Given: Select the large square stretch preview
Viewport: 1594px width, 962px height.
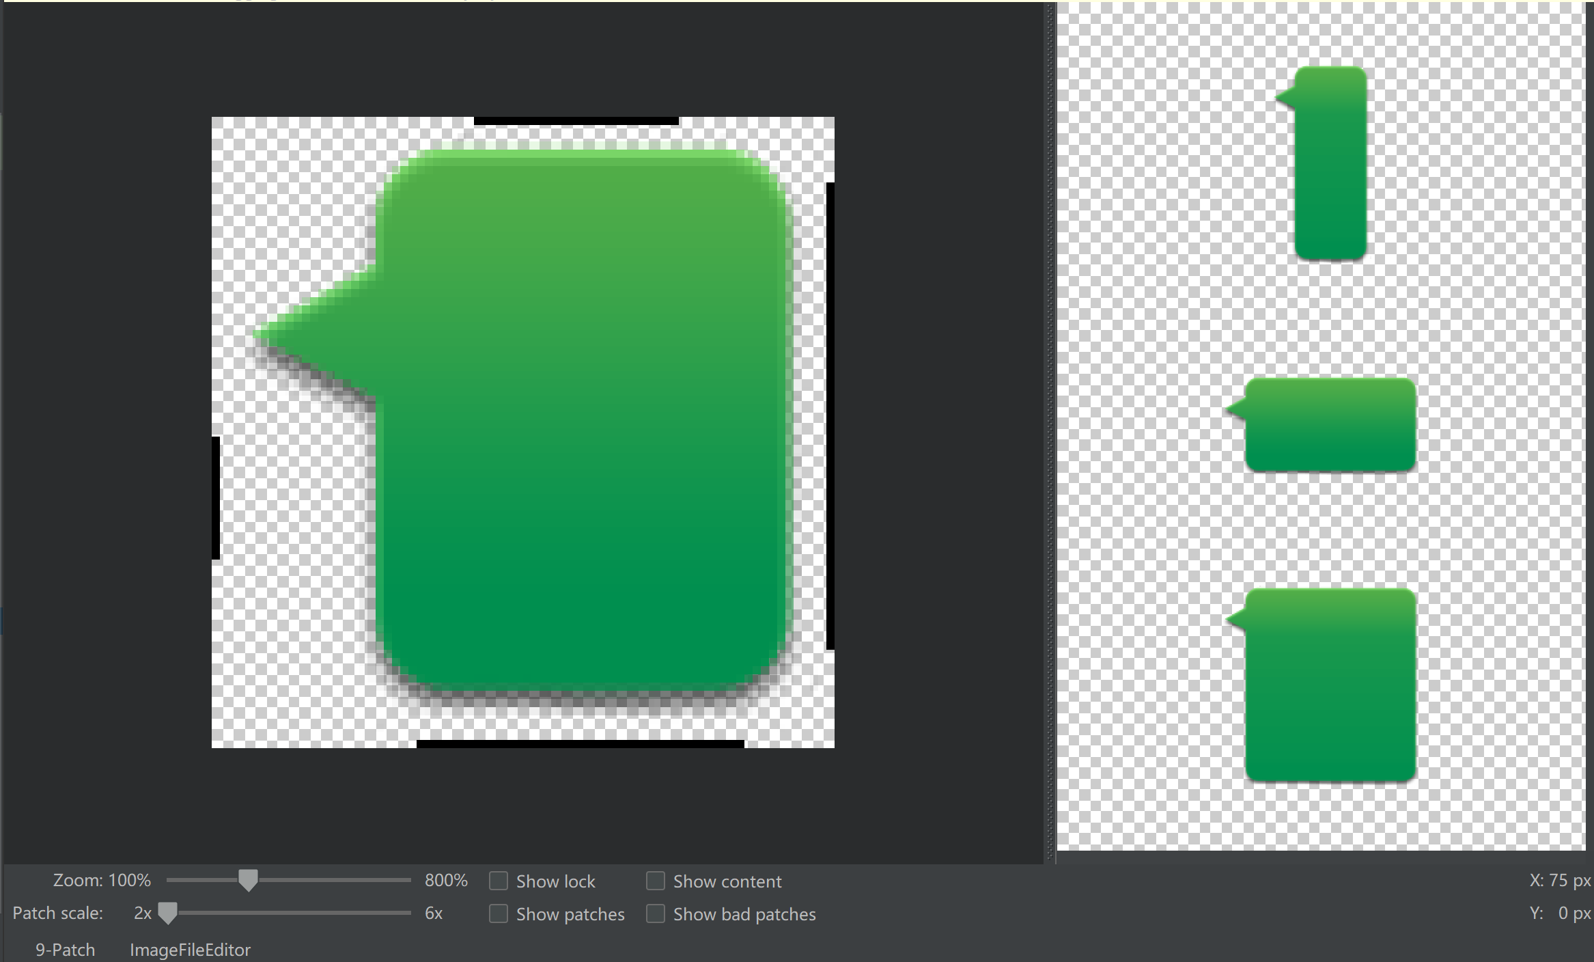Looking at the screenshot, I should [x=1329, y=685].
